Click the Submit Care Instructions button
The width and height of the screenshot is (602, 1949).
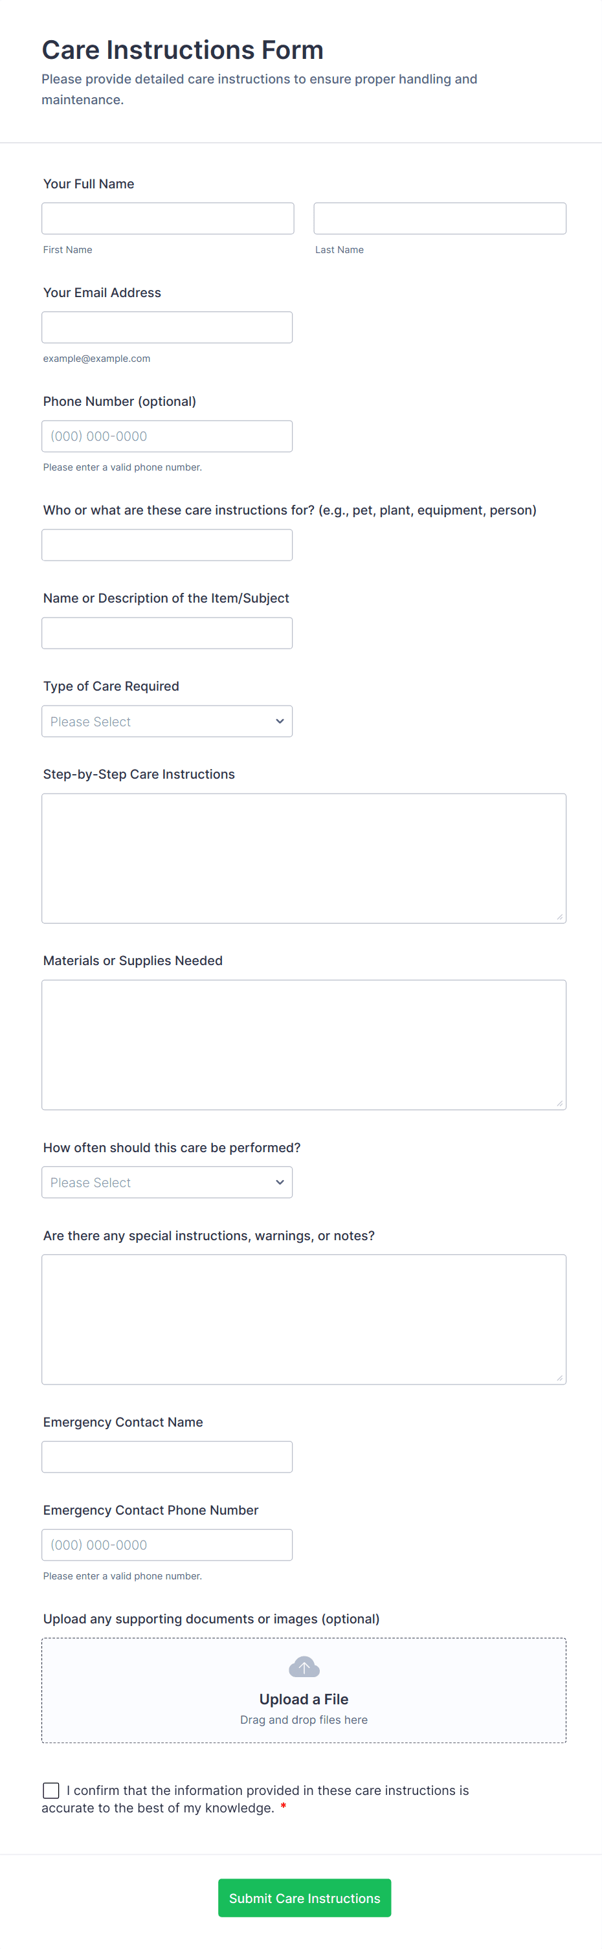tap(304, 1898)
